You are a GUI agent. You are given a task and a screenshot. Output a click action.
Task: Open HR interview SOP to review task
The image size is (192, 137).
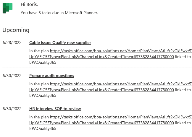(x=55, y=109)
